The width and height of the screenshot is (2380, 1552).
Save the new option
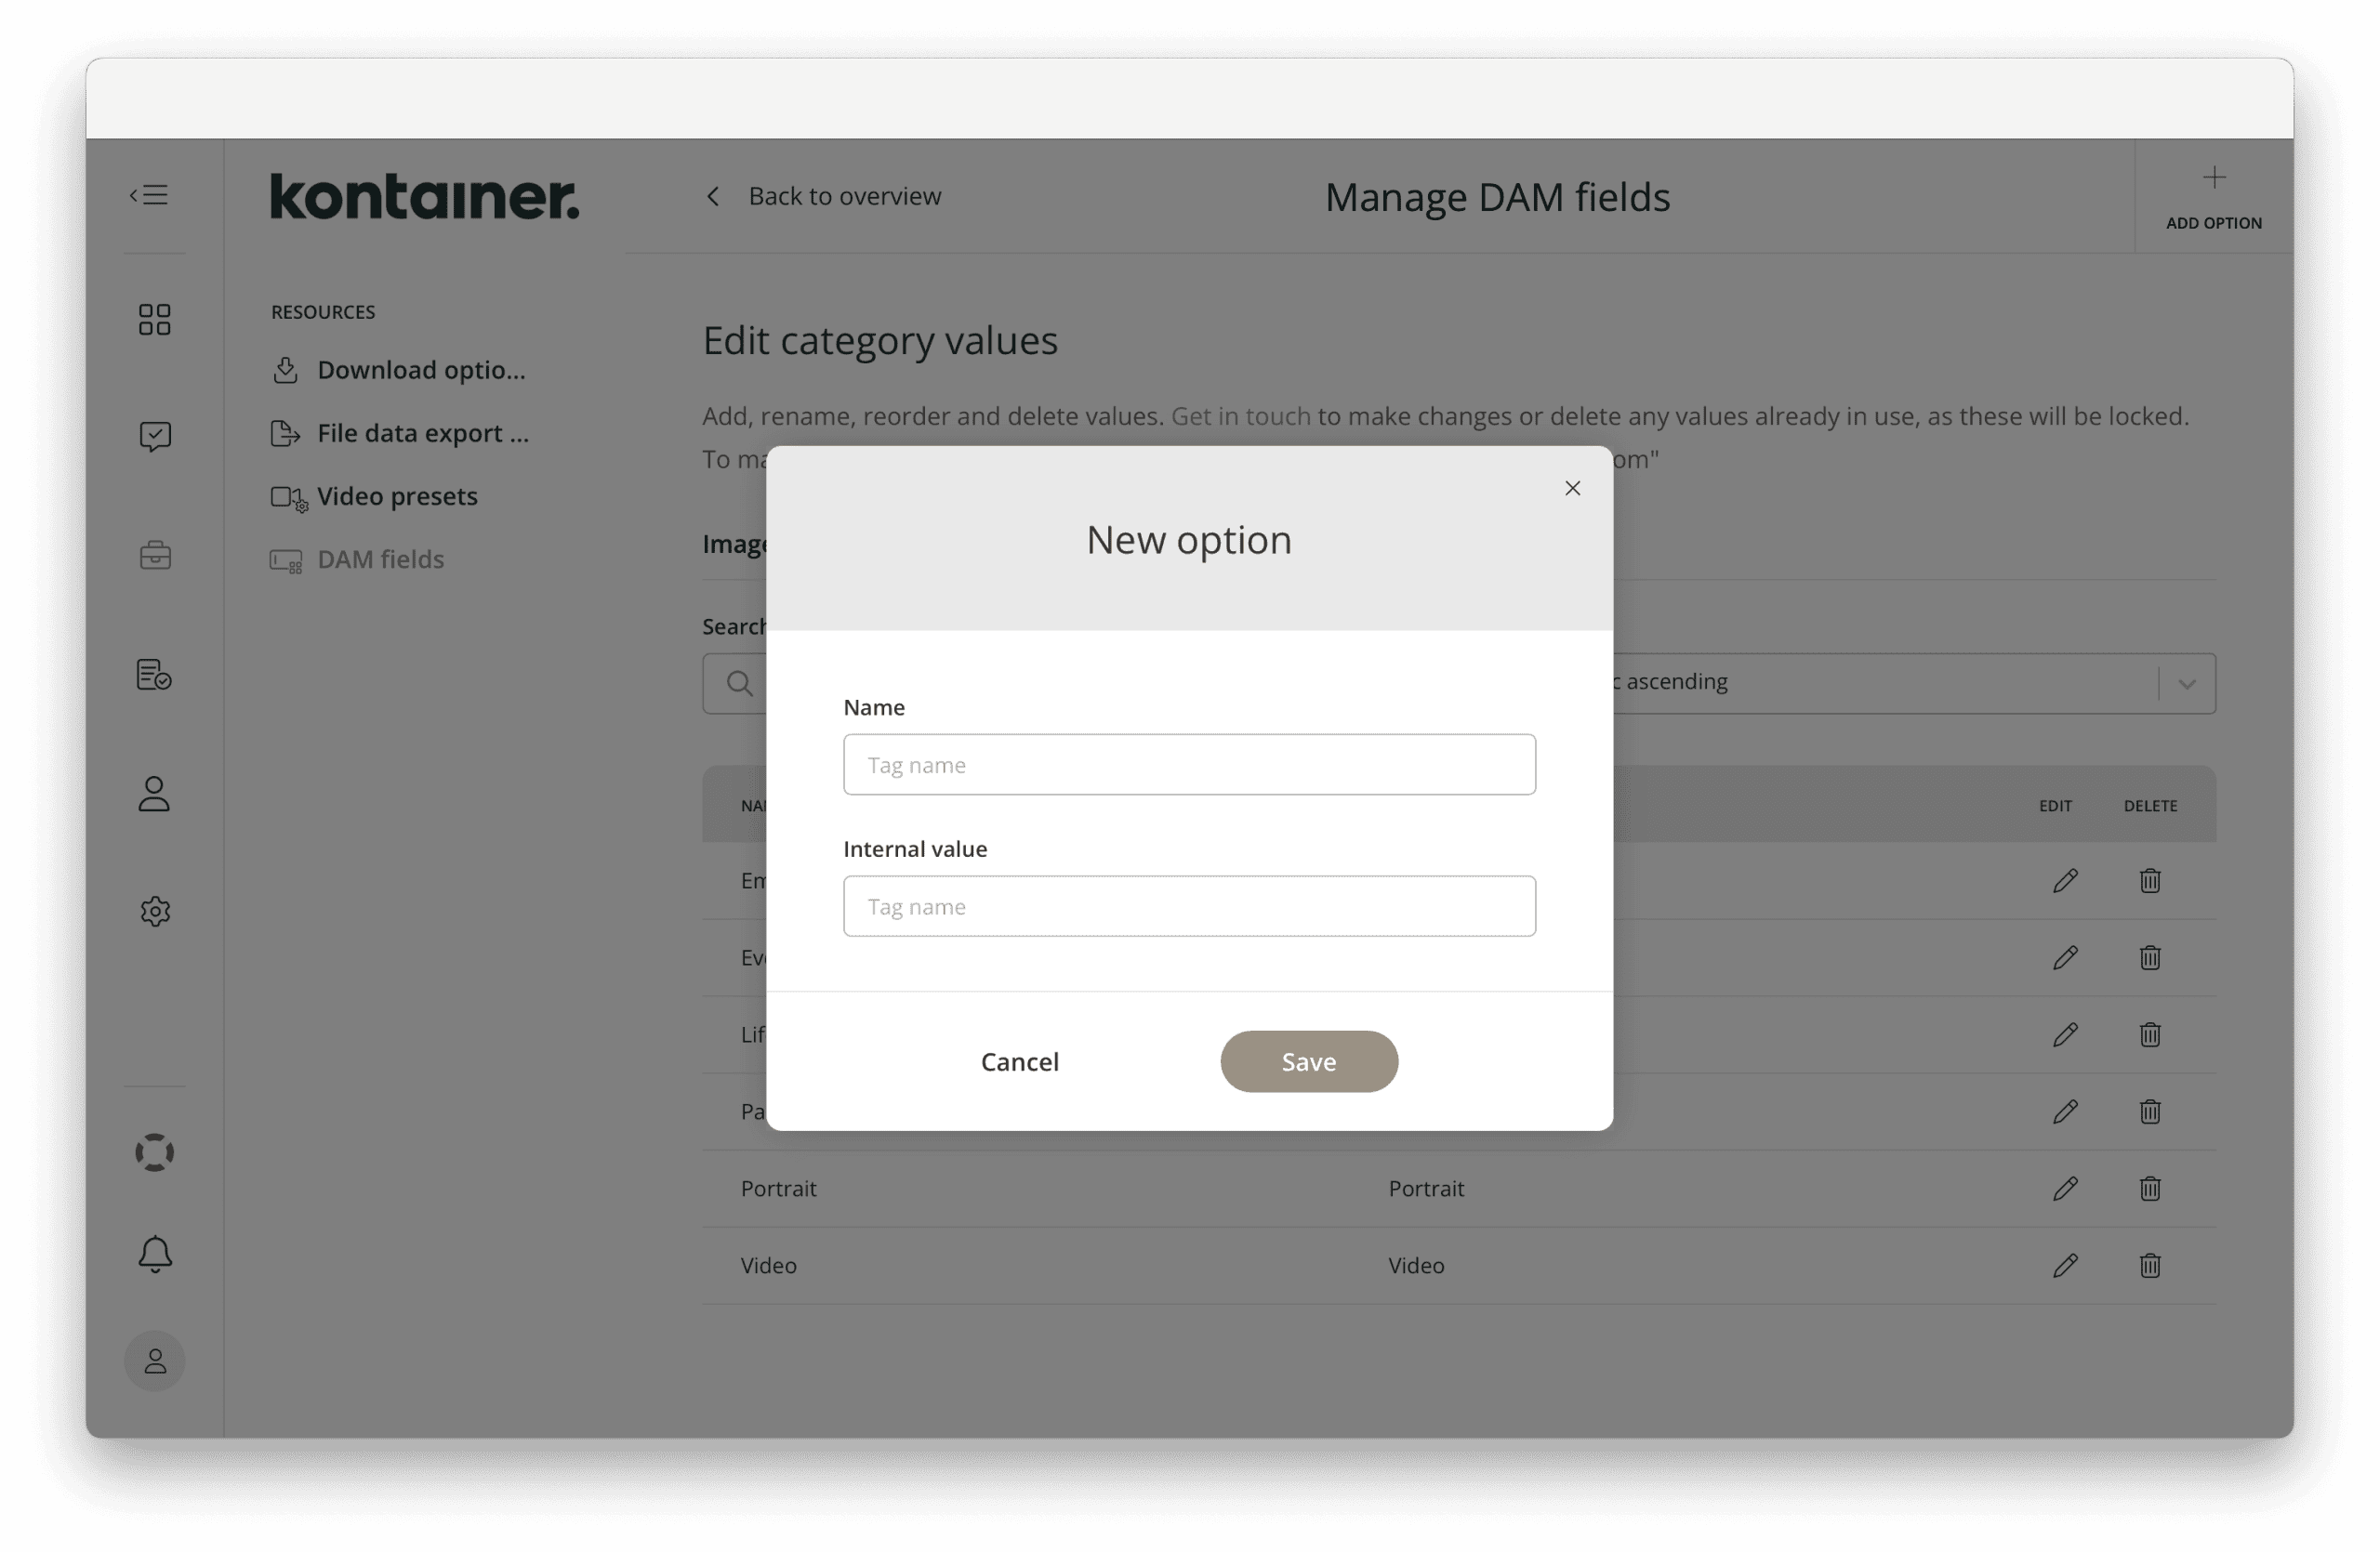(1309, 1061)
